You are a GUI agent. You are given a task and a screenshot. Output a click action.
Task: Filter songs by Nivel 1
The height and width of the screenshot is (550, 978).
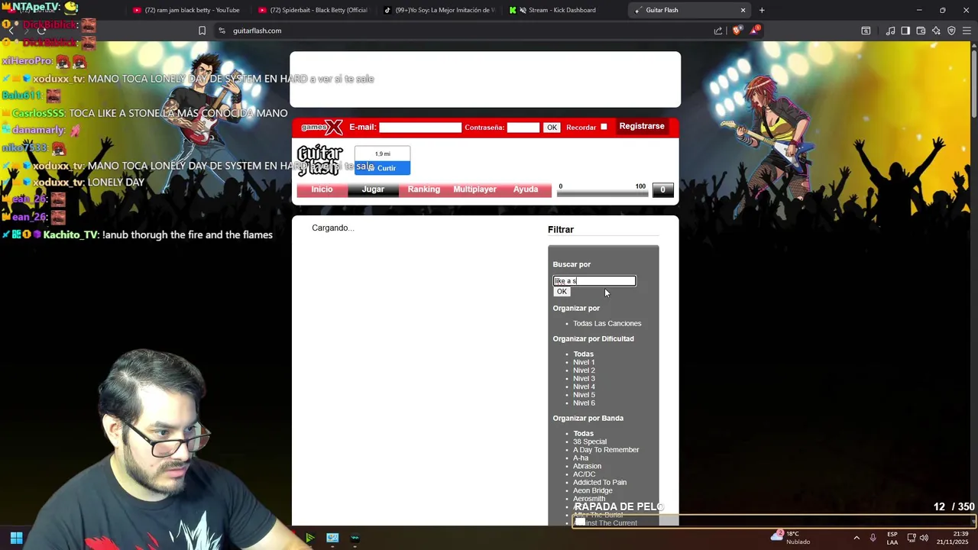click(584, 362)
